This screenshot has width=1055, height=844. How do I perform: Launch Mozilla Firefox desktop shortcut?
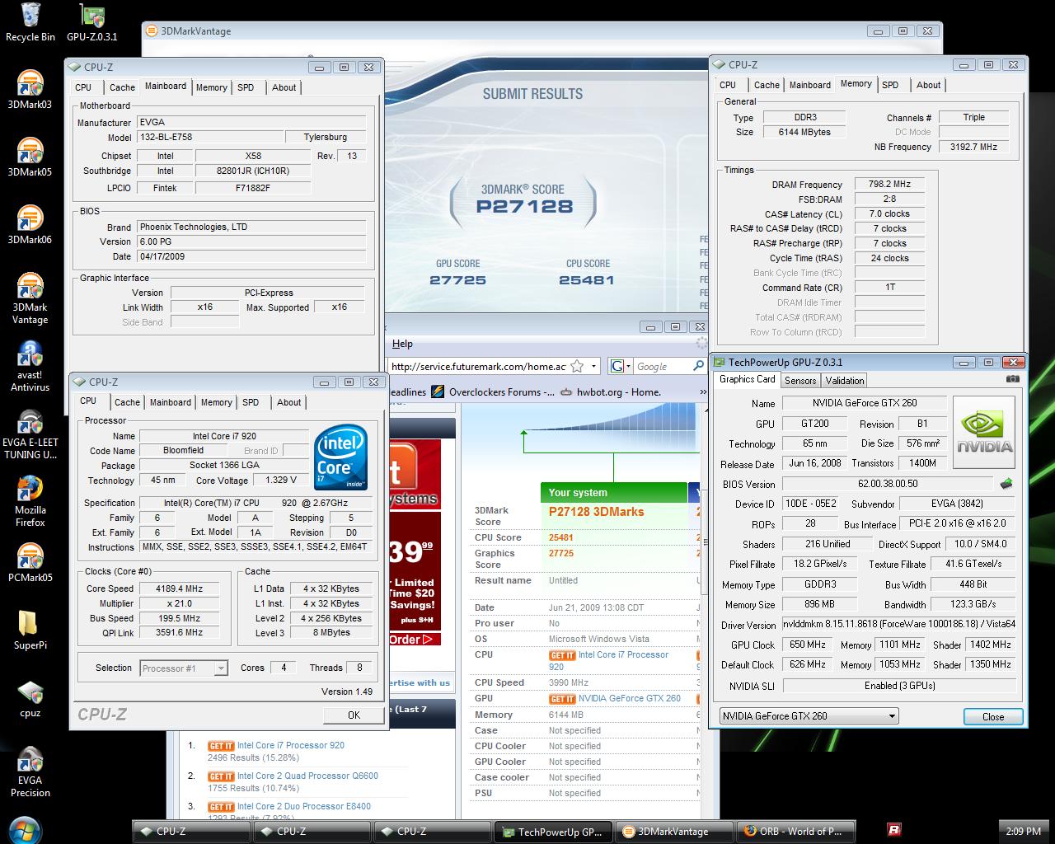click(30, 501)
